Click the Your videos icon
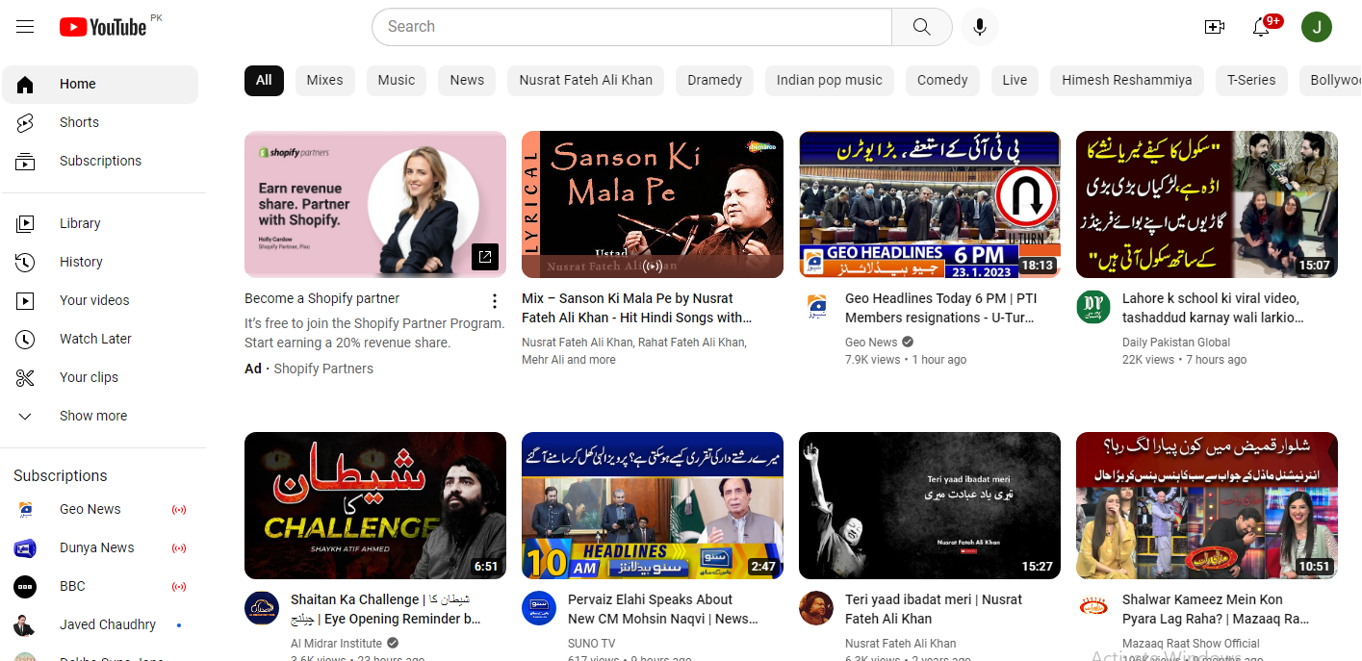This screenshot has width=1362, height=661. pyautogui.click(x=25, y=300)
